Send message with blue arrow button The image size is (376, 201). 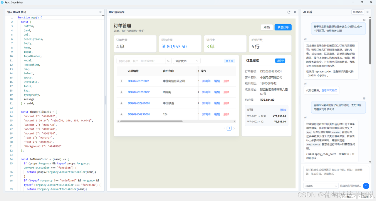click(366, 186)
